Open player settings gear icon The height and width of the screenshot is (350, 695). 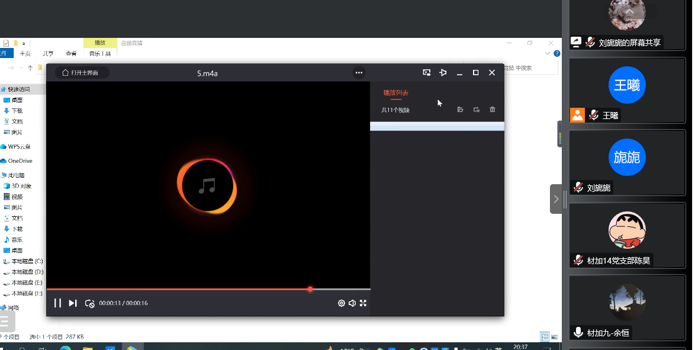[342, 303]
